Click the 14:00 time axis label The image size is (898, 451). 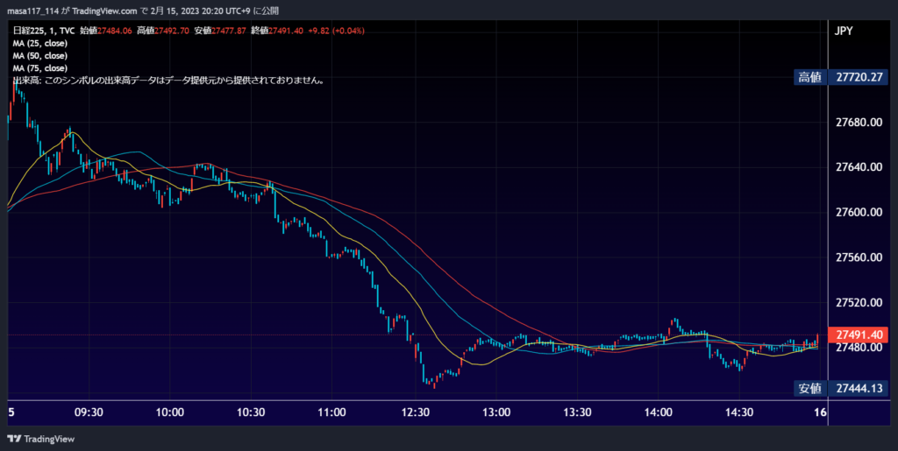pyautogui.click(x=658, y=412)
